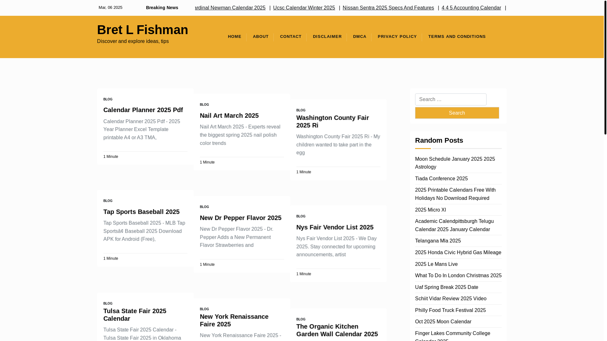Open the About menu item

(x=261, y=37)
